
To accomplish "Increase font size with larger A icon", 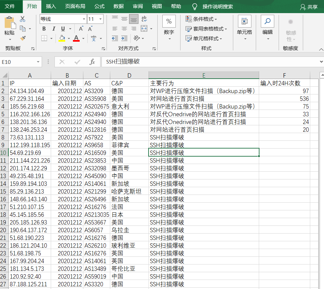I will tap(81, 29).
